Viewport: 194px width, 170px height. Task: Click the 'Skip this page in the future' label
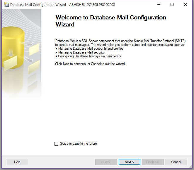(x=79, y=144)
